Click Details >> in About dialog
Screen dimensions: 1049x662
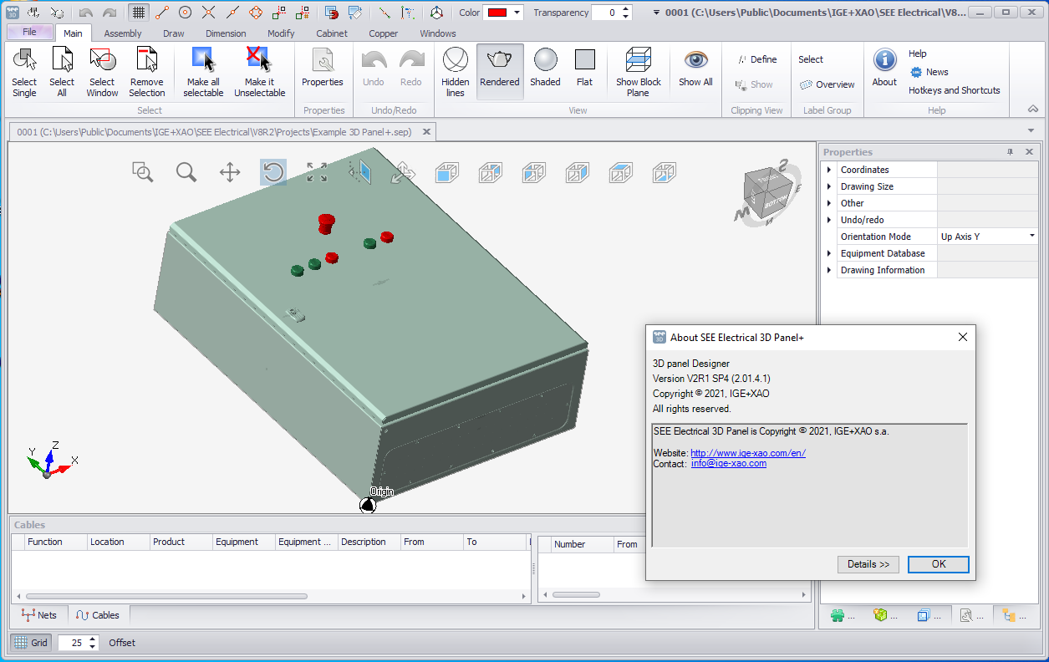point(868,564)
